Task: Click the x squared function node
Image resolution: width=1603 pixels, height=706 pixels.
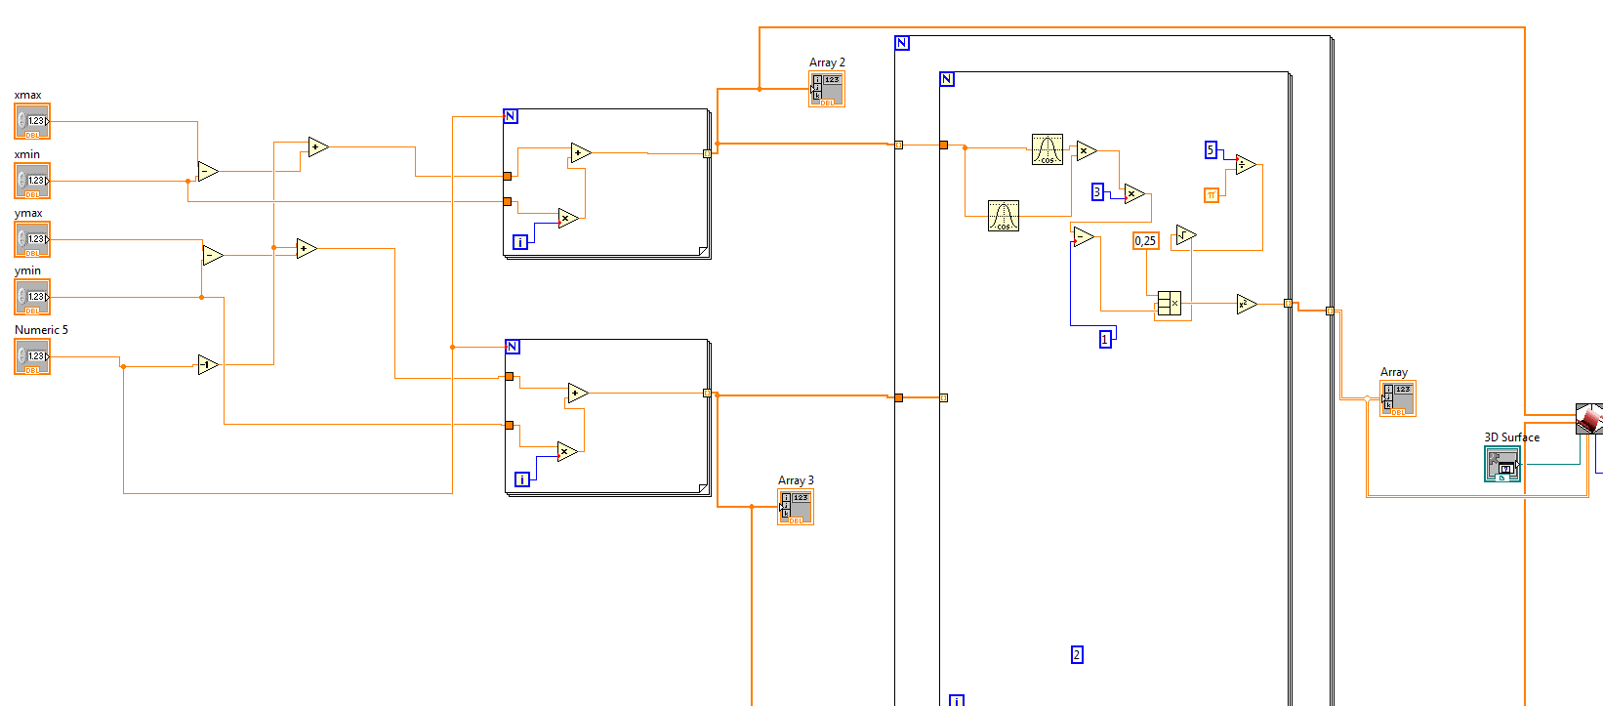Action: 1247,305
